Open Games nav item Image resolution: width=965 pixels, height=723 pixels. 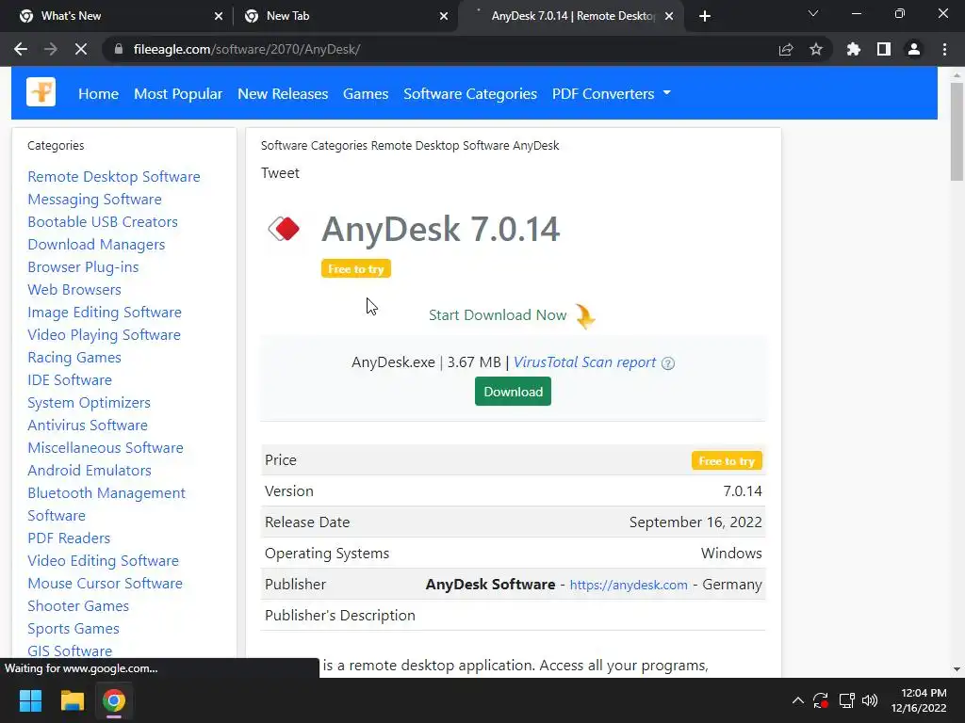click(x=366, y=93)
